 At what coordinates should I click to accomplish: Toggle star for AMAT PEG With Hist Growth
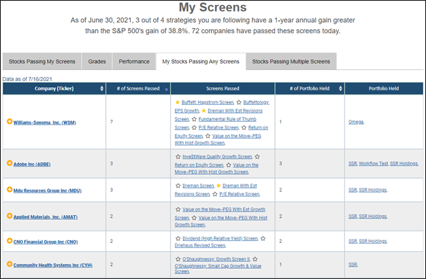tap(194, 218)
